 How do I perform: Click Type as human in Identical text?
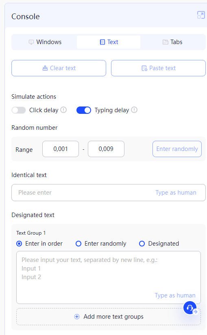[176, 193]
